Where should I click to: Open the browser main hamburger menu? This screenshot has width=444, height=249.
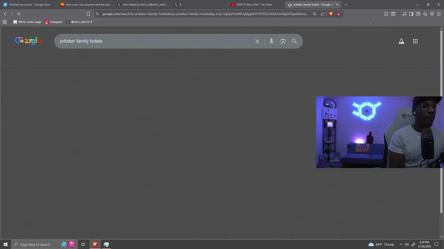coord(439,14)
